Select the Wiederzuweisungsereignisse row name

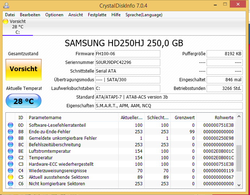click(58, 171)
